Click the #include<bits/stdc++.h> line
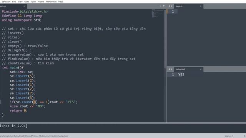 click(x=25, y=11)
